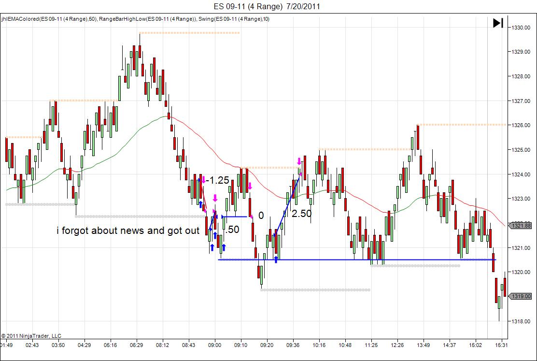Click the 1318.00 price axis label

[521, 321]
